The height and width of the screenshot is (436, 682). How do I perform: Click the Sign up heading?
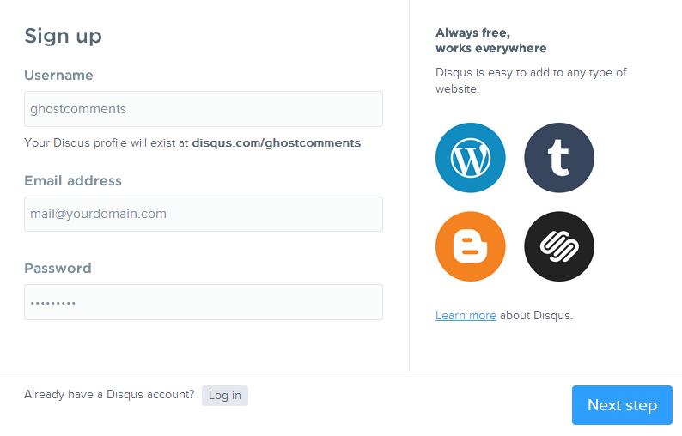(63, 35)
